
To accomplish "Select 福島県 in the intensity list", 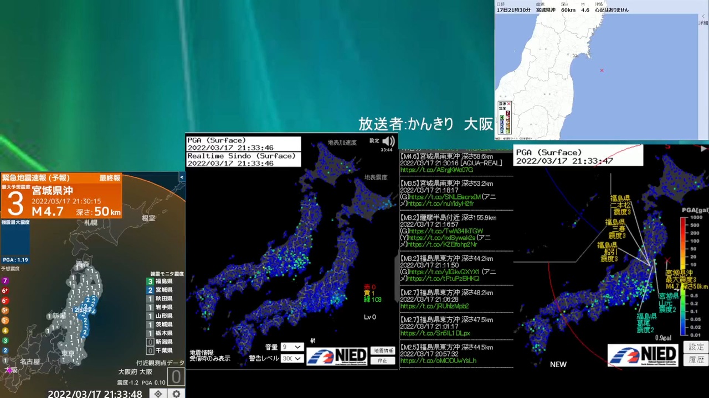I will pos(164,281).
